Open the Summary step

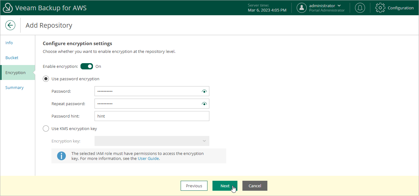[x=14, y=87]
